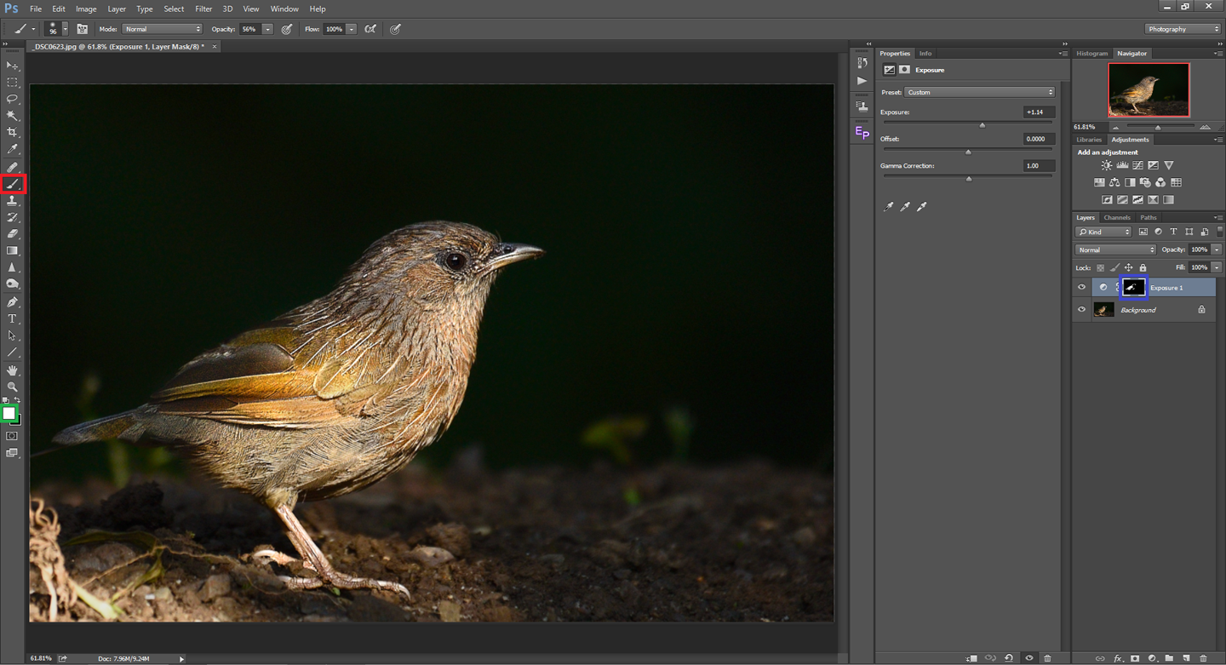Viewport: 1226px width, 665px height.
Task: Click the Gamma Correction slider handle
Action: coord(969,179)
